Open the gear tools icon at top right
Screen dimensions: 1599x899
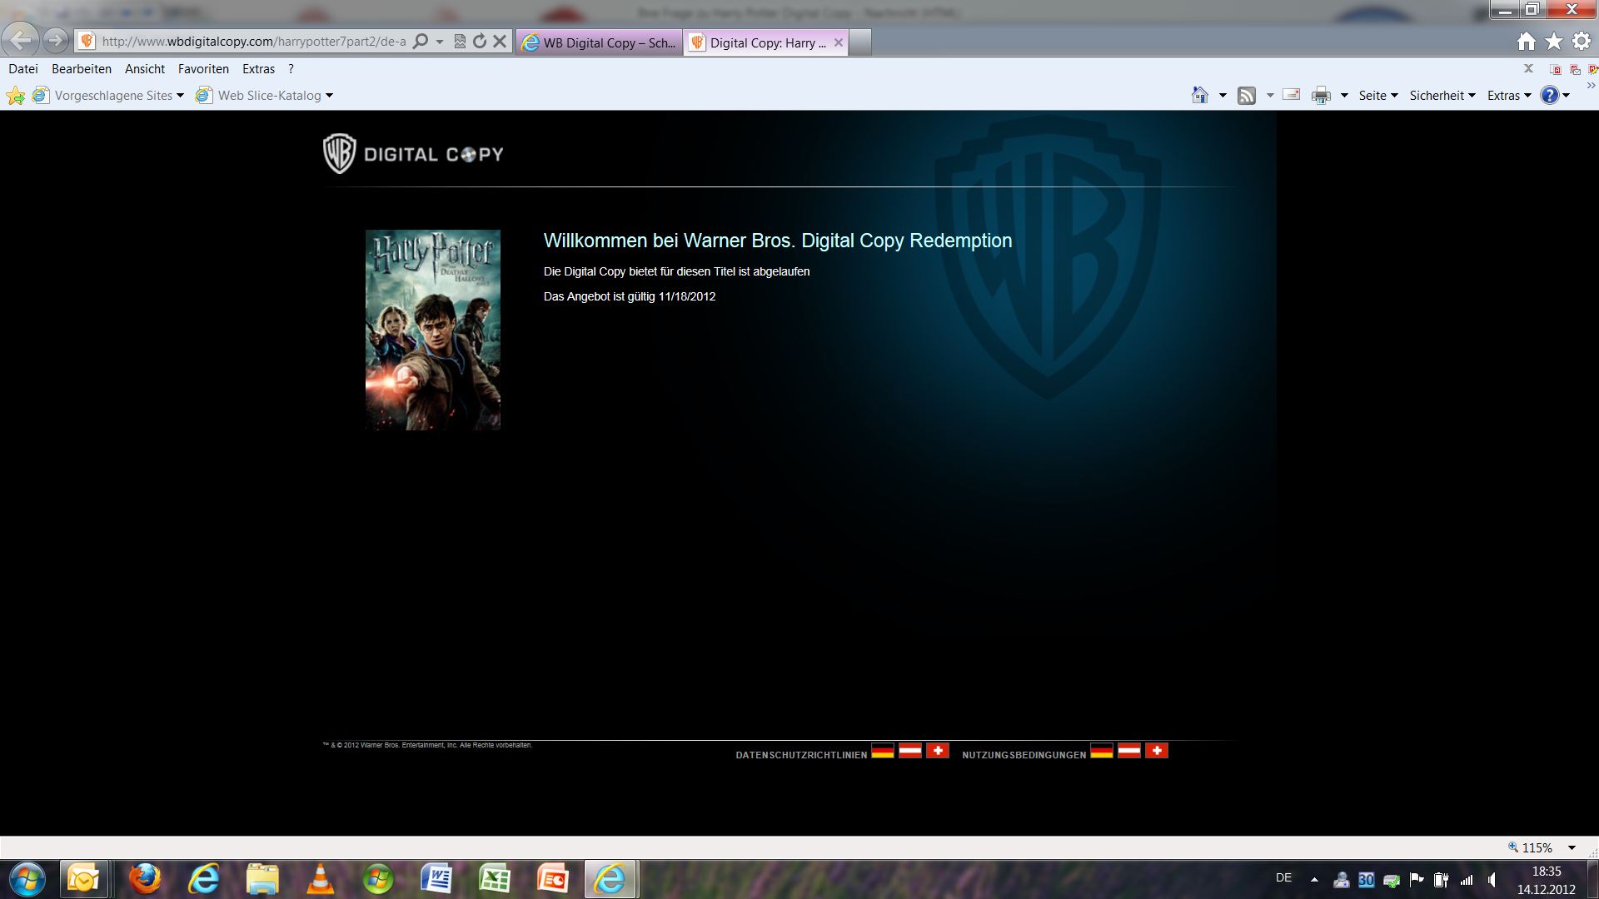(1582, 42)
